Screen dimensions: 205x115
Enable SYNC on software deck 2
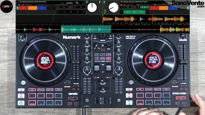tap(128, 7)
